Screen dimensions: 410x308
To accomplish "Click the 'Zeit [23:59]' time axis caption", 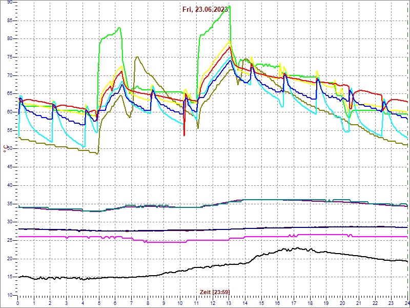I will click(215, 292).
